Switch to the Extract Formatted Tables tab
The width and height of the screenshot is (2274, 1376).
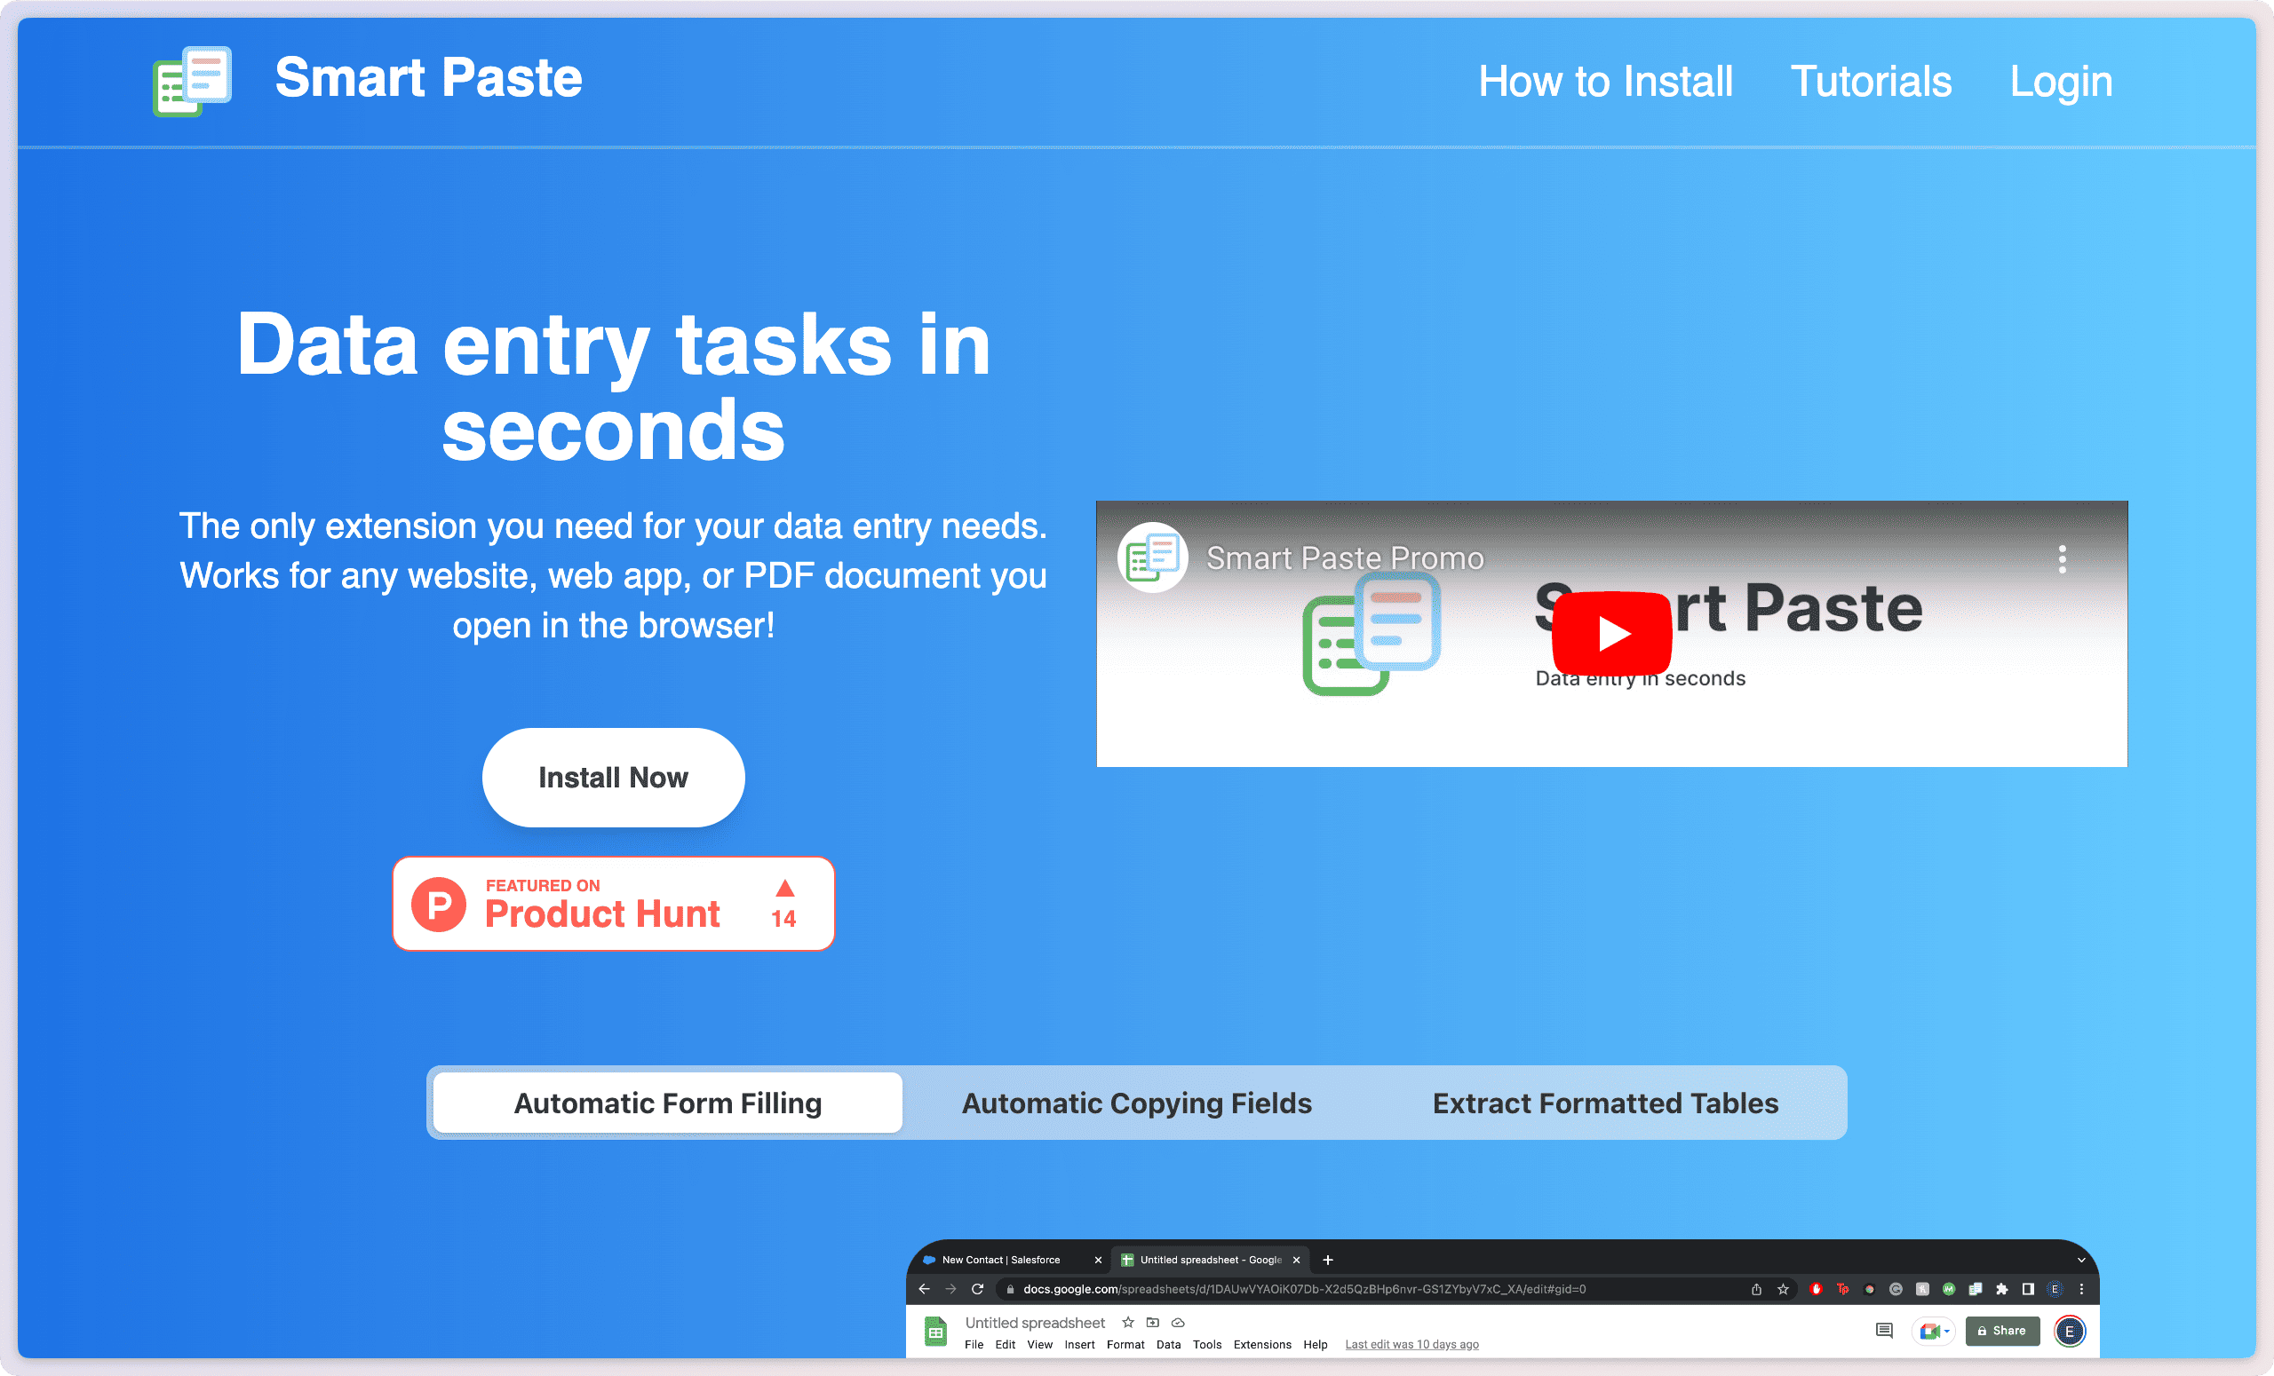(x=1606, y=1103)
